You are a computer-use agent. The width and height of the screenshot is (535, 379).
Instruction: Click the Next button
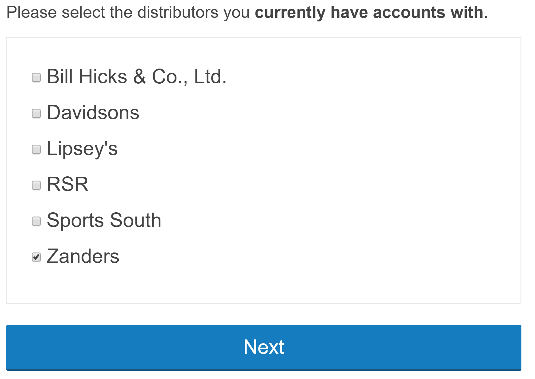[264, 347]
